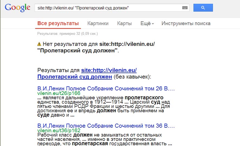Open the virtual keyboard icon in search box
This screenshot has width=240, height=146.
coord(185,8)
